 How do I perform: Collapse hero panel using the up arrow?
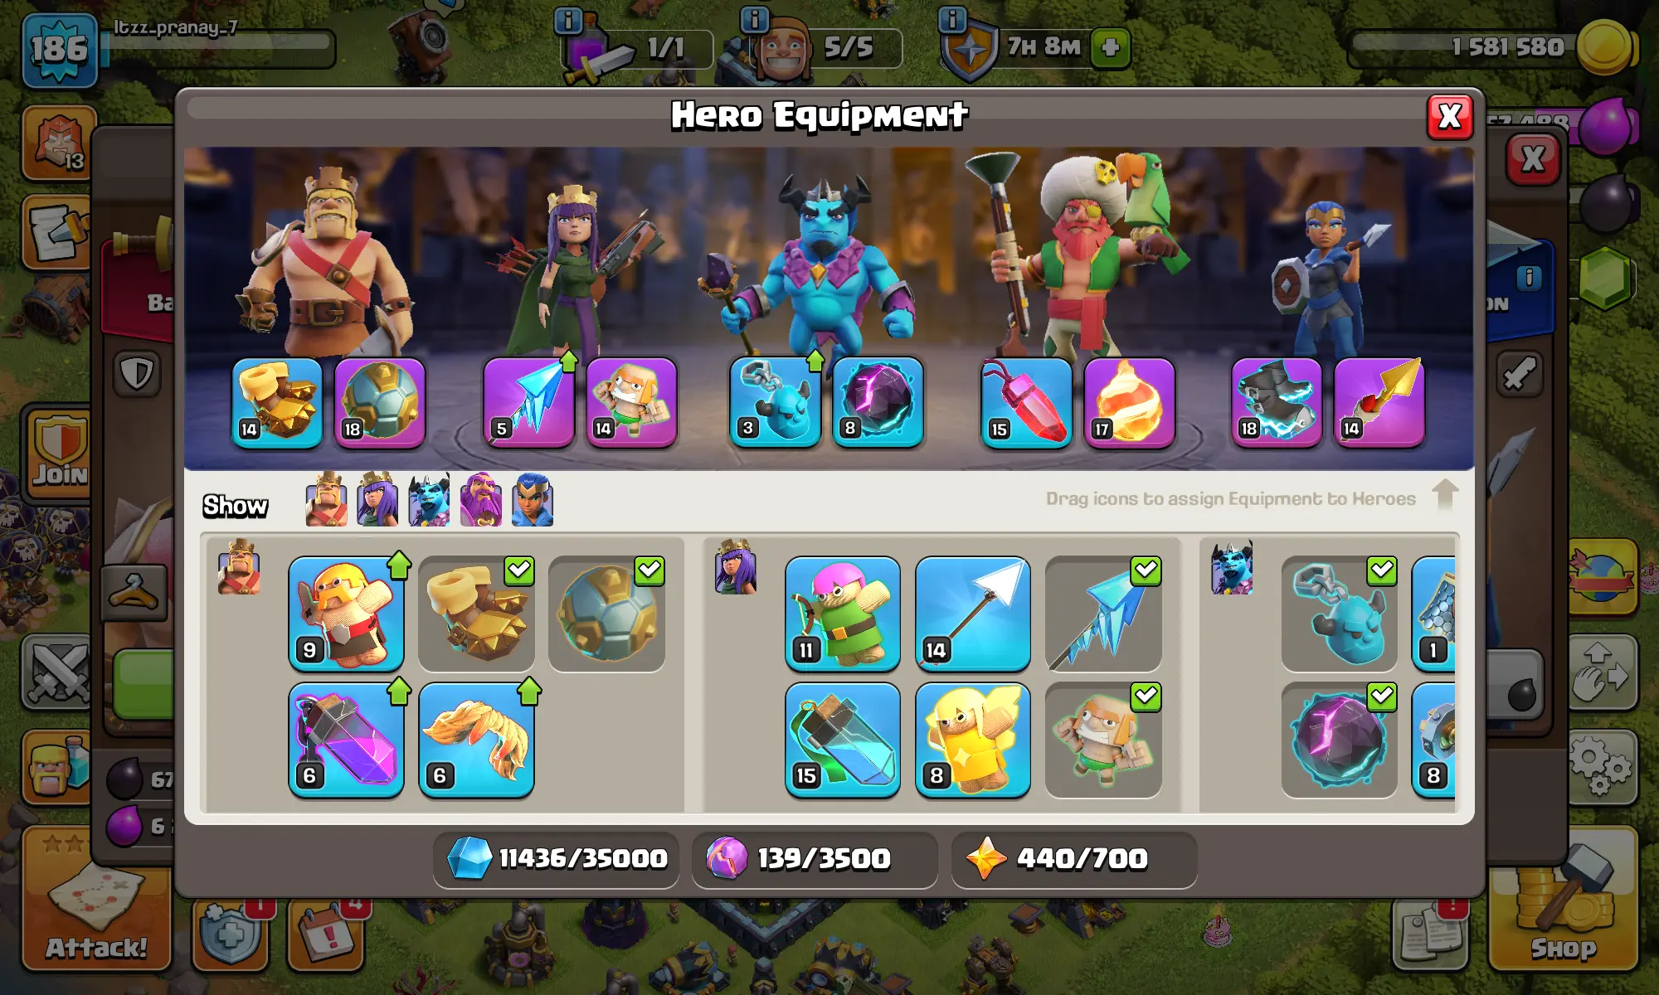click(x=1445, y=494)
